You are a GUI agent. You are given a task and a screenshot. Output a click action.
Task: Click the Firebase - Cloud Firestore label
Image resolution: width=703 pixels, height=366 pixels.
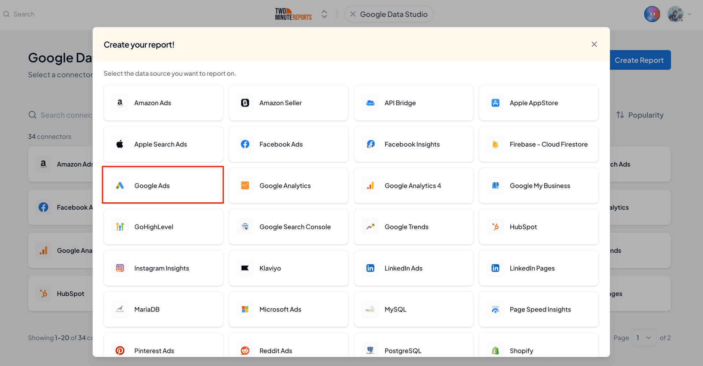pos(549,144)
